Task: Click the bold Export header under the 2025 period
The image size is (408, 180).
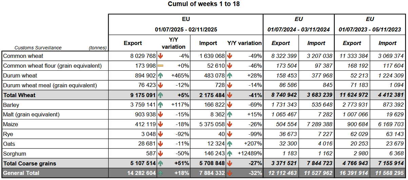Action: 133,43
